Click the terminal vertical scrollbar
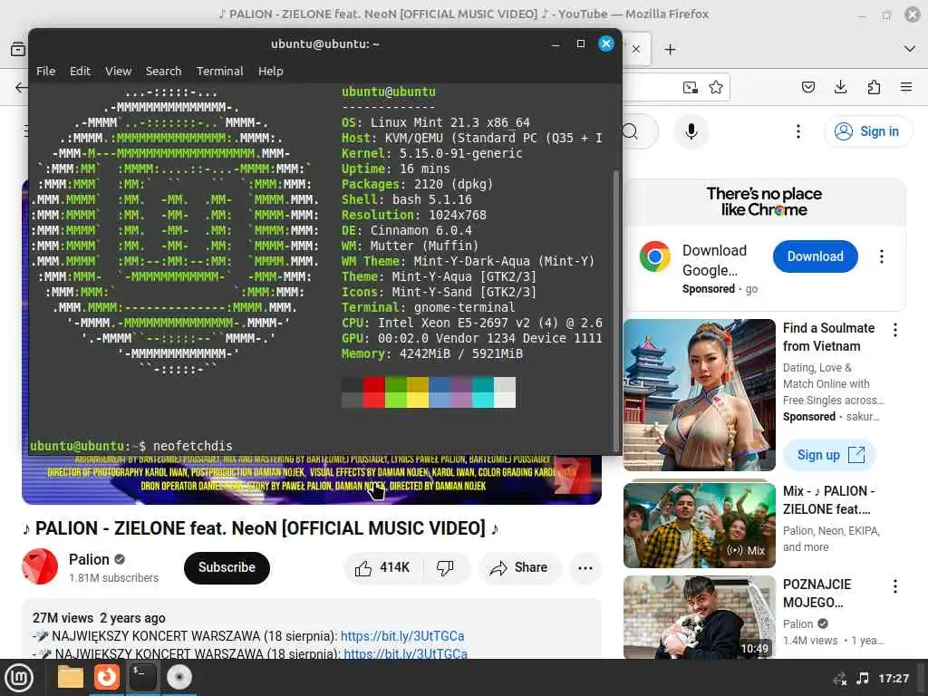The height and width of the screenshot is (696, 928). pyautogui.click(x=615, y=311)
